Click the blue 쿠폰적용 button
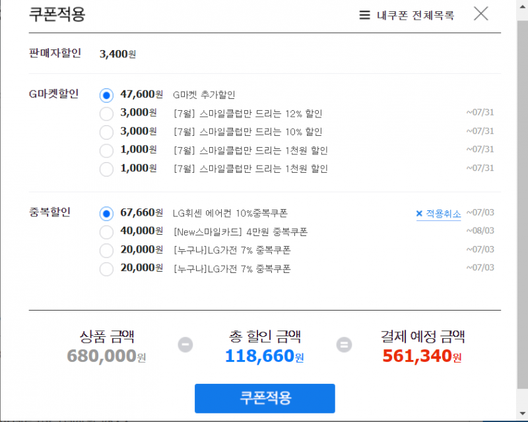 click(x=265, y=398)
